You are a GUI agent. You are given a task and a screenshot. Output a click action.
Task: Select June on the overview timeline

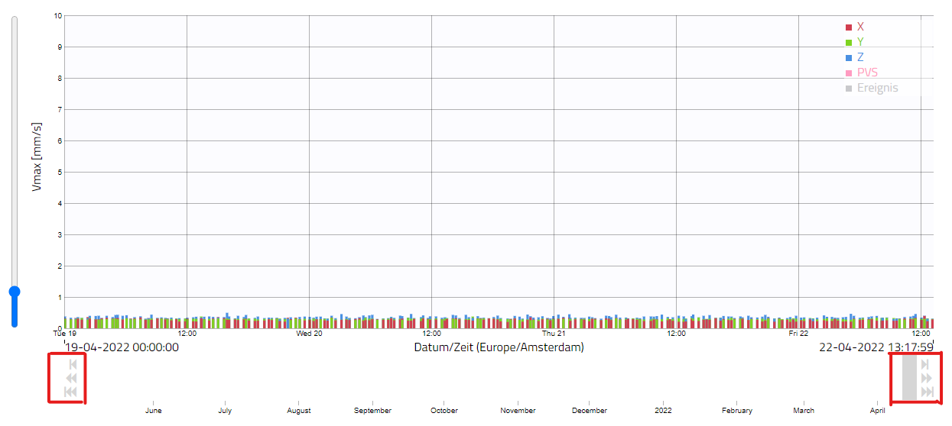point(154,411)
